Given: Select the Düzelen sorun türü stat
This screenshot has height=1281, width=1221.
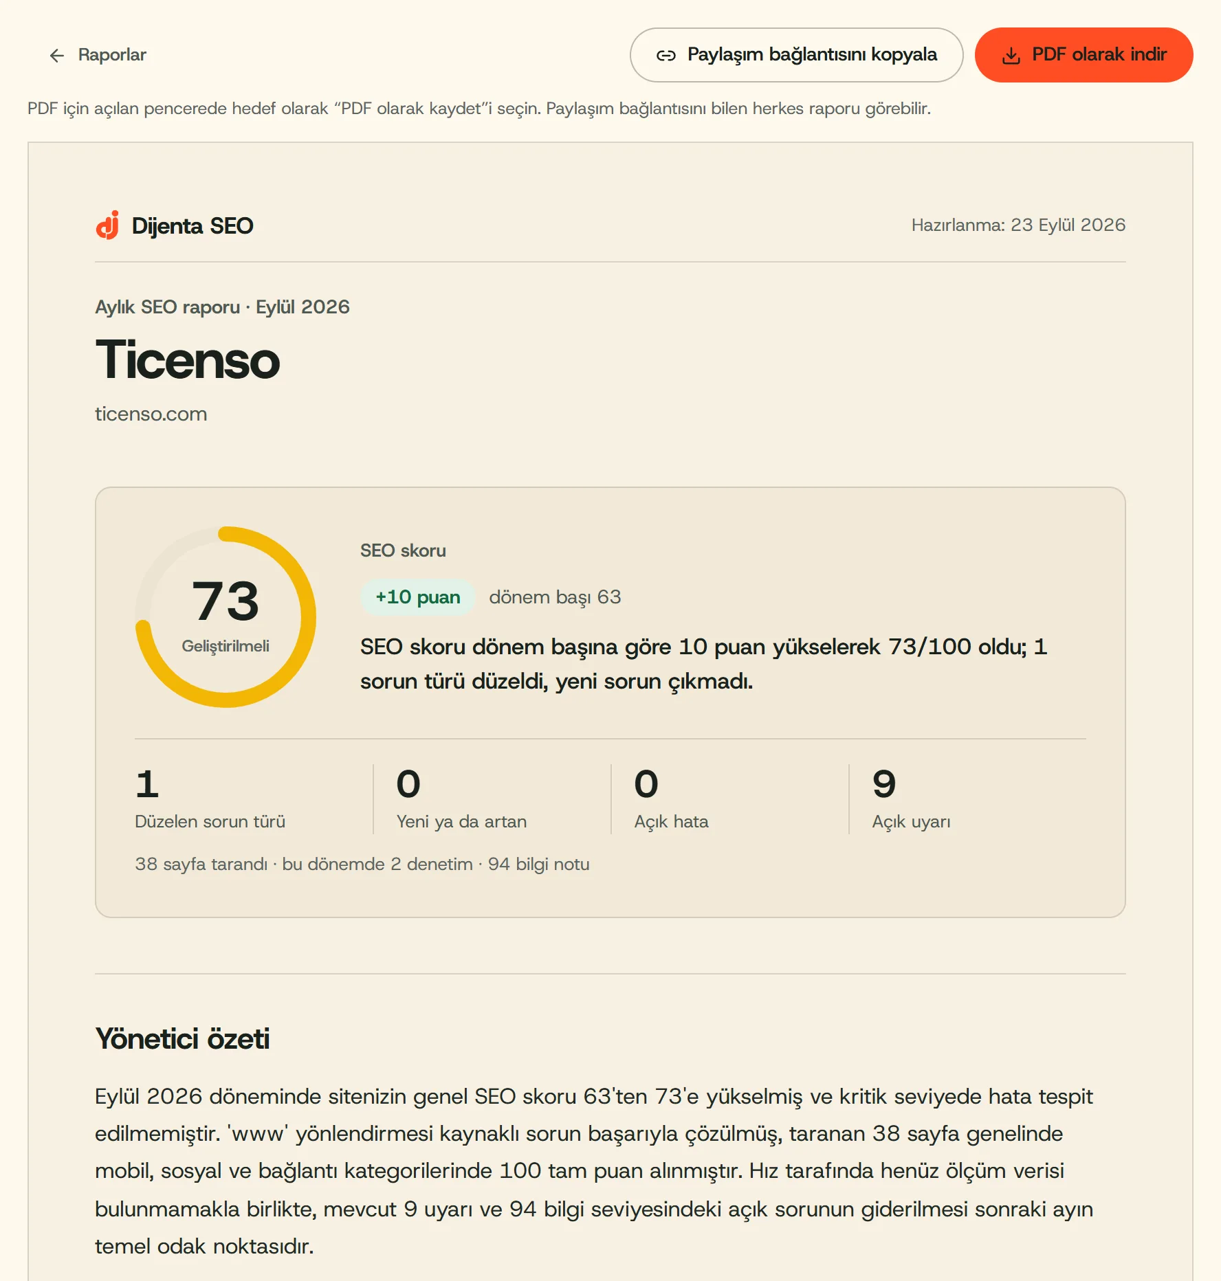Looking at the screenshot, I should (210, 799).
